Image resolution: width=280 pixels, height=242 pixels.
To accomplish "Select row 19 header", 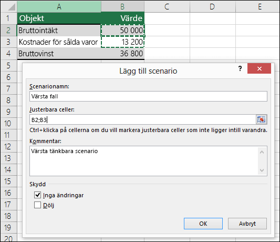I will [9, 228].
